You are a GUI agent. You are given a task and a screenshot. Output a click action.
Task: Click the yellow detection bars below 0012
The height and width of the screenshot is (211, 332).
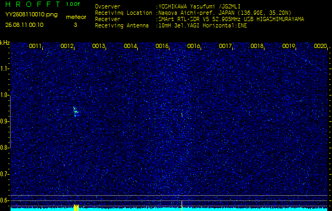(x=76, y=208)
